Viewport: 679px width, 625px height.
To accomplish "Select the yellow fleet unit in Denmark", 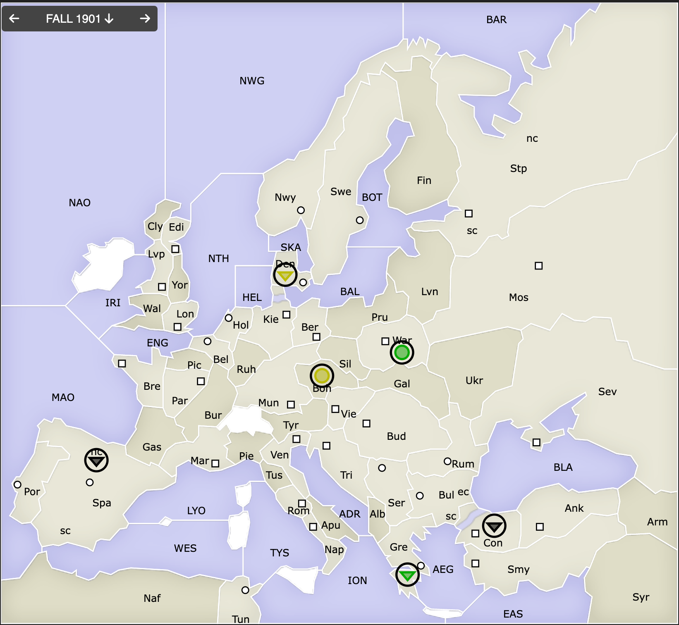I will 285,275.
